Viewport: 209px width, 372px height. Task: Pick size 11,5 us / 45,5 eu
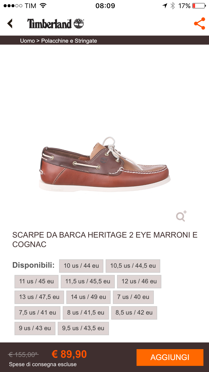click(x=88, y=281)
